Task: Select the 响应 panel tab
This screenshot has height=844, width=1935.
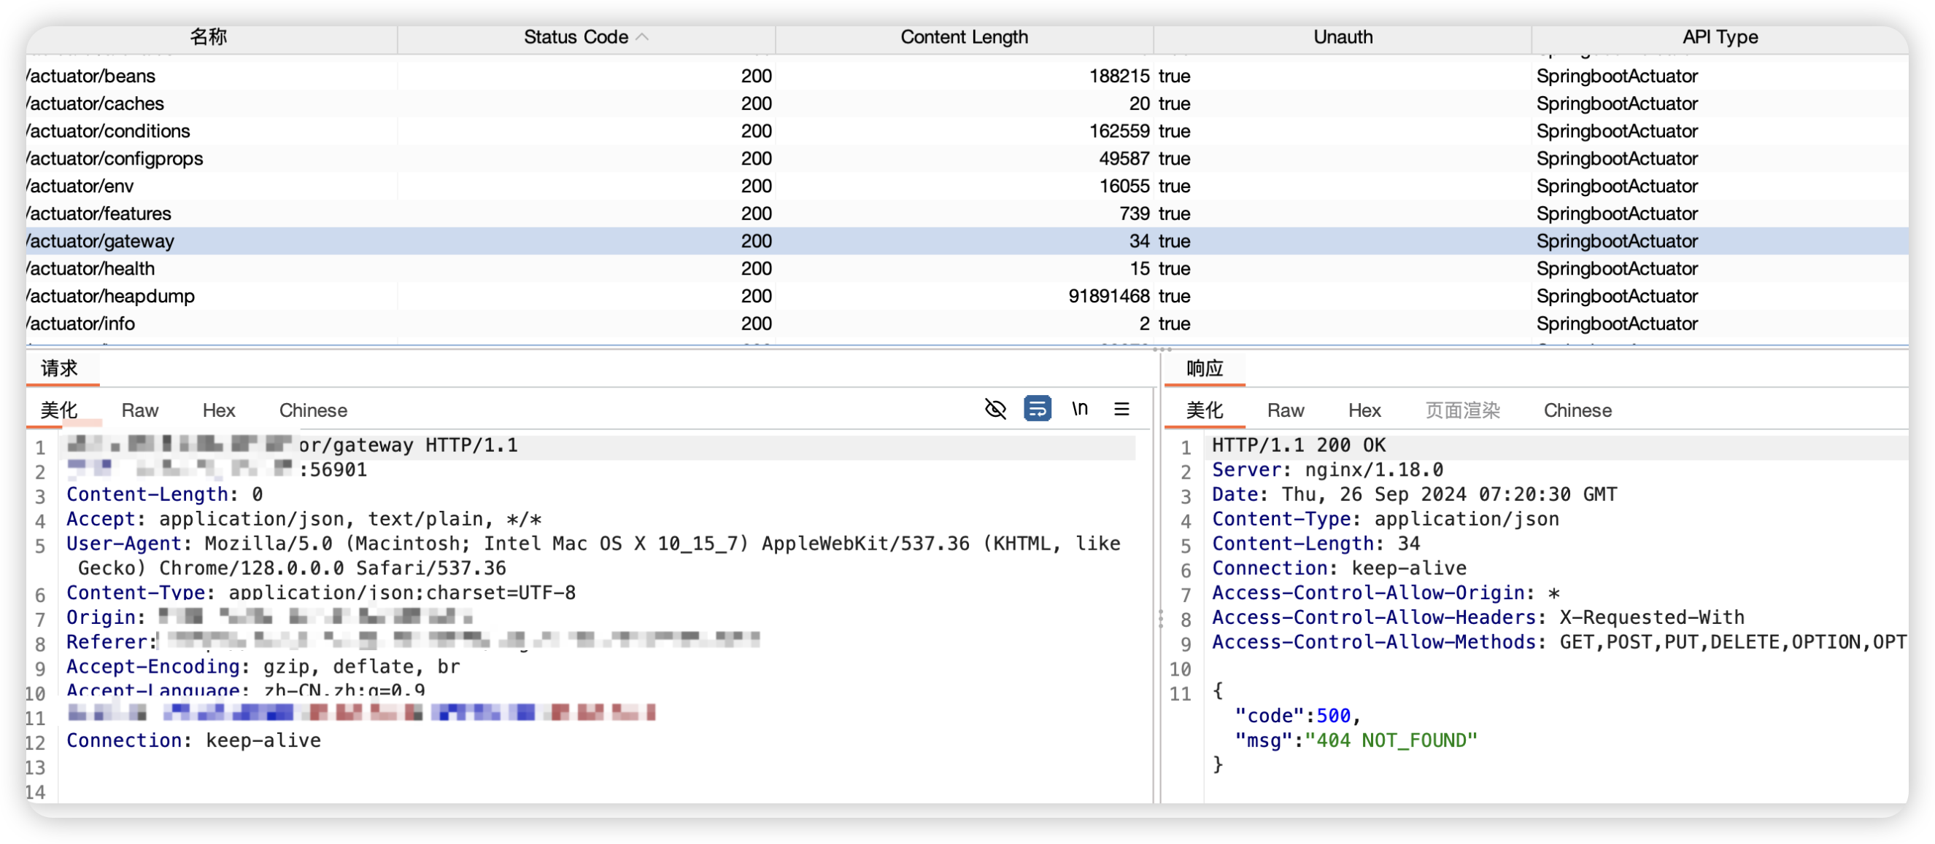Action: [x=1204, y=368]
